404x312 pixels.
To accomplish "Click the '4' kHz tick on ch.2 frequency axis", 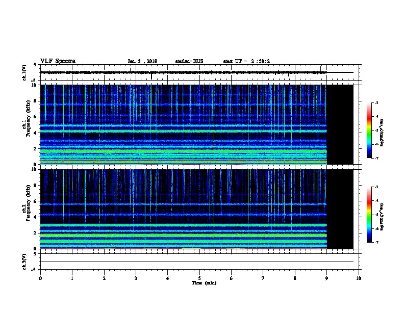I will click(36, 217).
